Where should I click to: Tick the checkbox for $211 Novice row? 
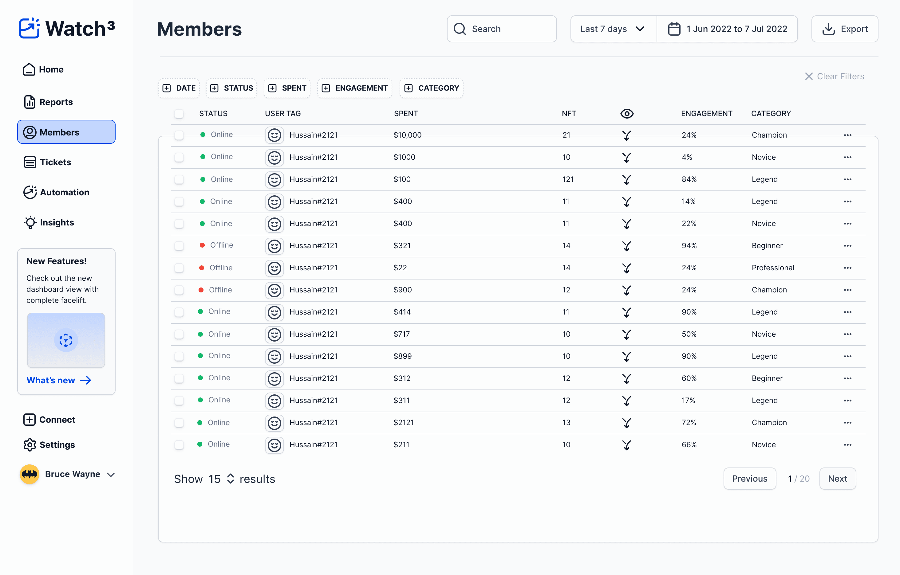(179, 445)
